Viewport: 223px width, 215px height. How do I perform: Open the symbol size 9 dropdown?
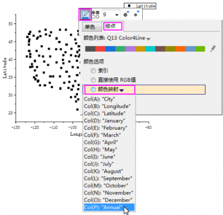point(117,15)
